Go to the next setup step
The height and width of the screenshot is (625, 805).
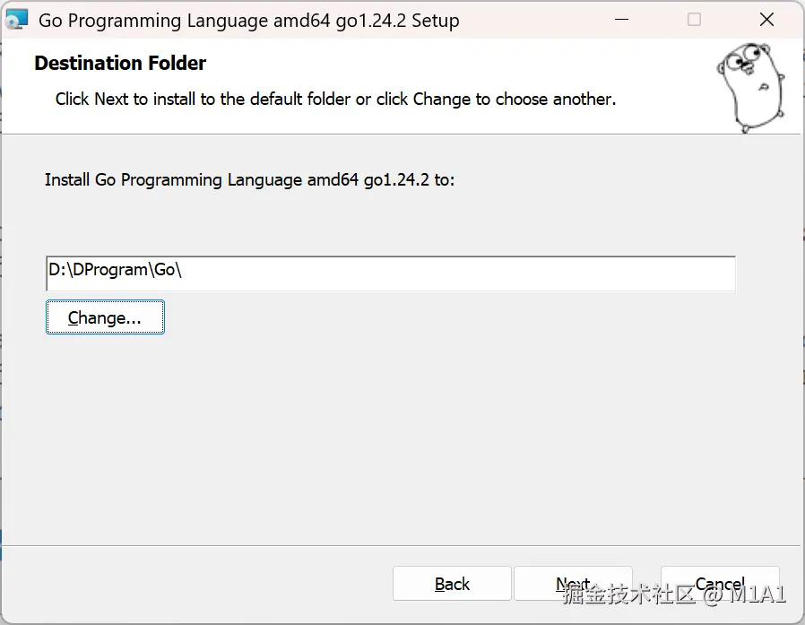[x=573, y=584]
